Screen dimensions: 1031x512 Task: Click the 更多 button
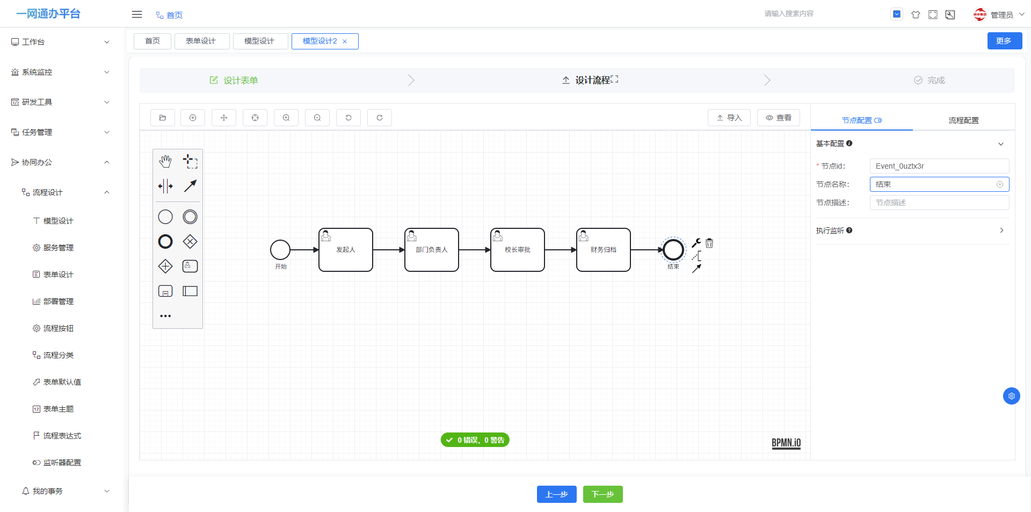pos(1005,41)
